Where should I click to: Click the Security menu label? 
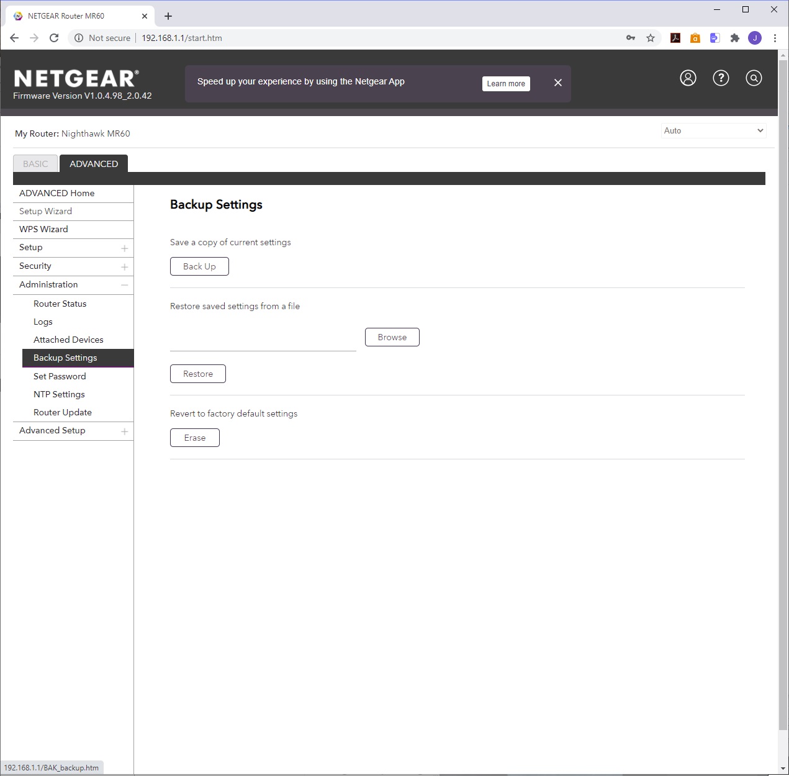click(x=35, y=266)
